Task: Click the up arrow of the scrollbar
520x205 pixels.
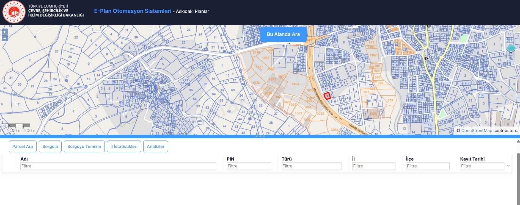Action: [x=518, y=142]
